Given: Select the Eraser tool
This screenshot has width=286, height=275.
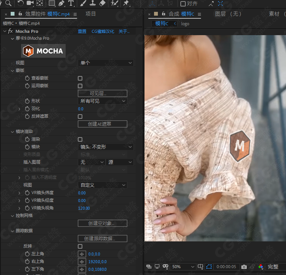Looking at the screenshot, I should [x=102, y=3].
